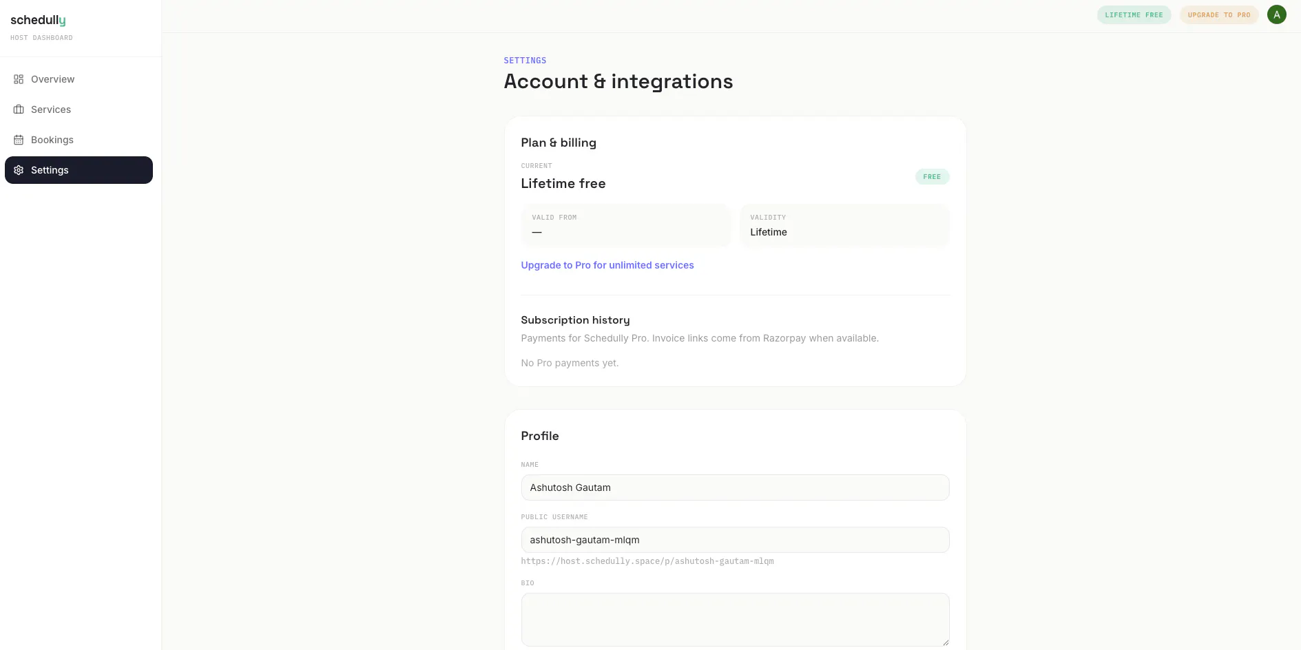Click the Validity Lifetime box
Viewport: 1301px width, 650px height.
pos(844,225)
